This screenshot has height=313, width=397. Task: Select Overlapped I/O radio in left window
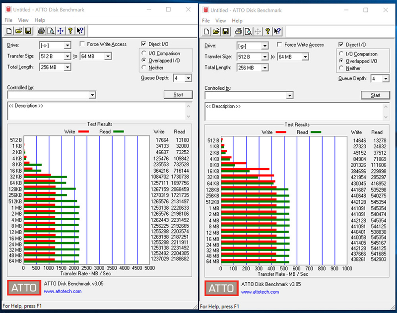[x=144, y=60]
